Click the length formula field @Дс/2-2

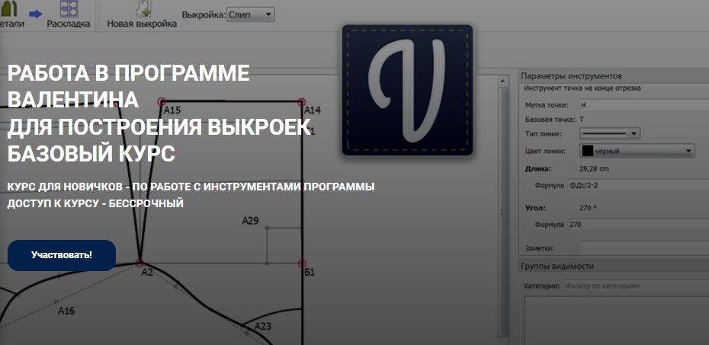tap(638, 185)
